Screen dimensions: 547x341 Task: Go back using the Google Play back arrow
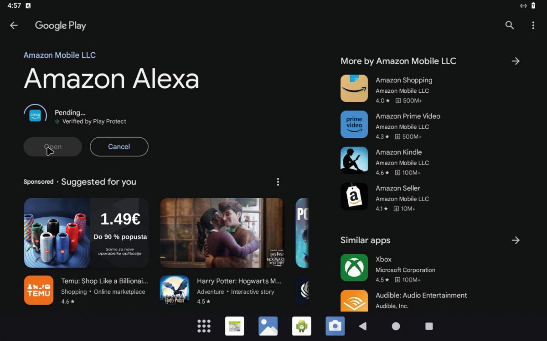pyautogui.click(x=14, y=25)
